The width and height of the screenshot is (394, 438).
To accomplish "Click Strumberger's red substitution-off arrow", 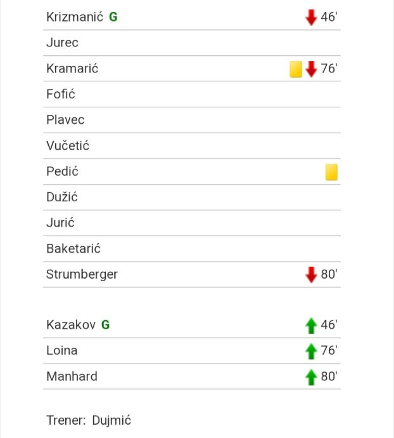I will click(x=311, y=275).
